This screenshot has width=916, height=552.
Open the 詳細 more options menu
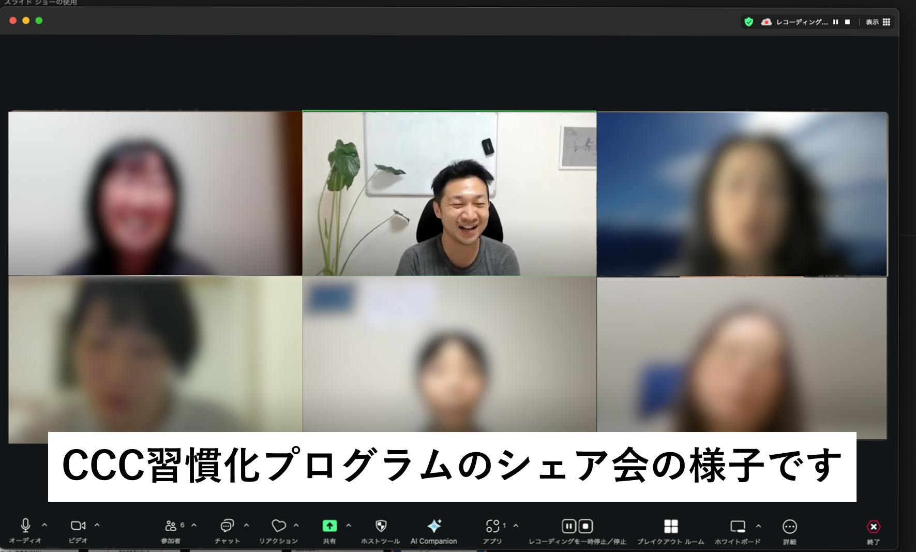(x=789, y=526)
